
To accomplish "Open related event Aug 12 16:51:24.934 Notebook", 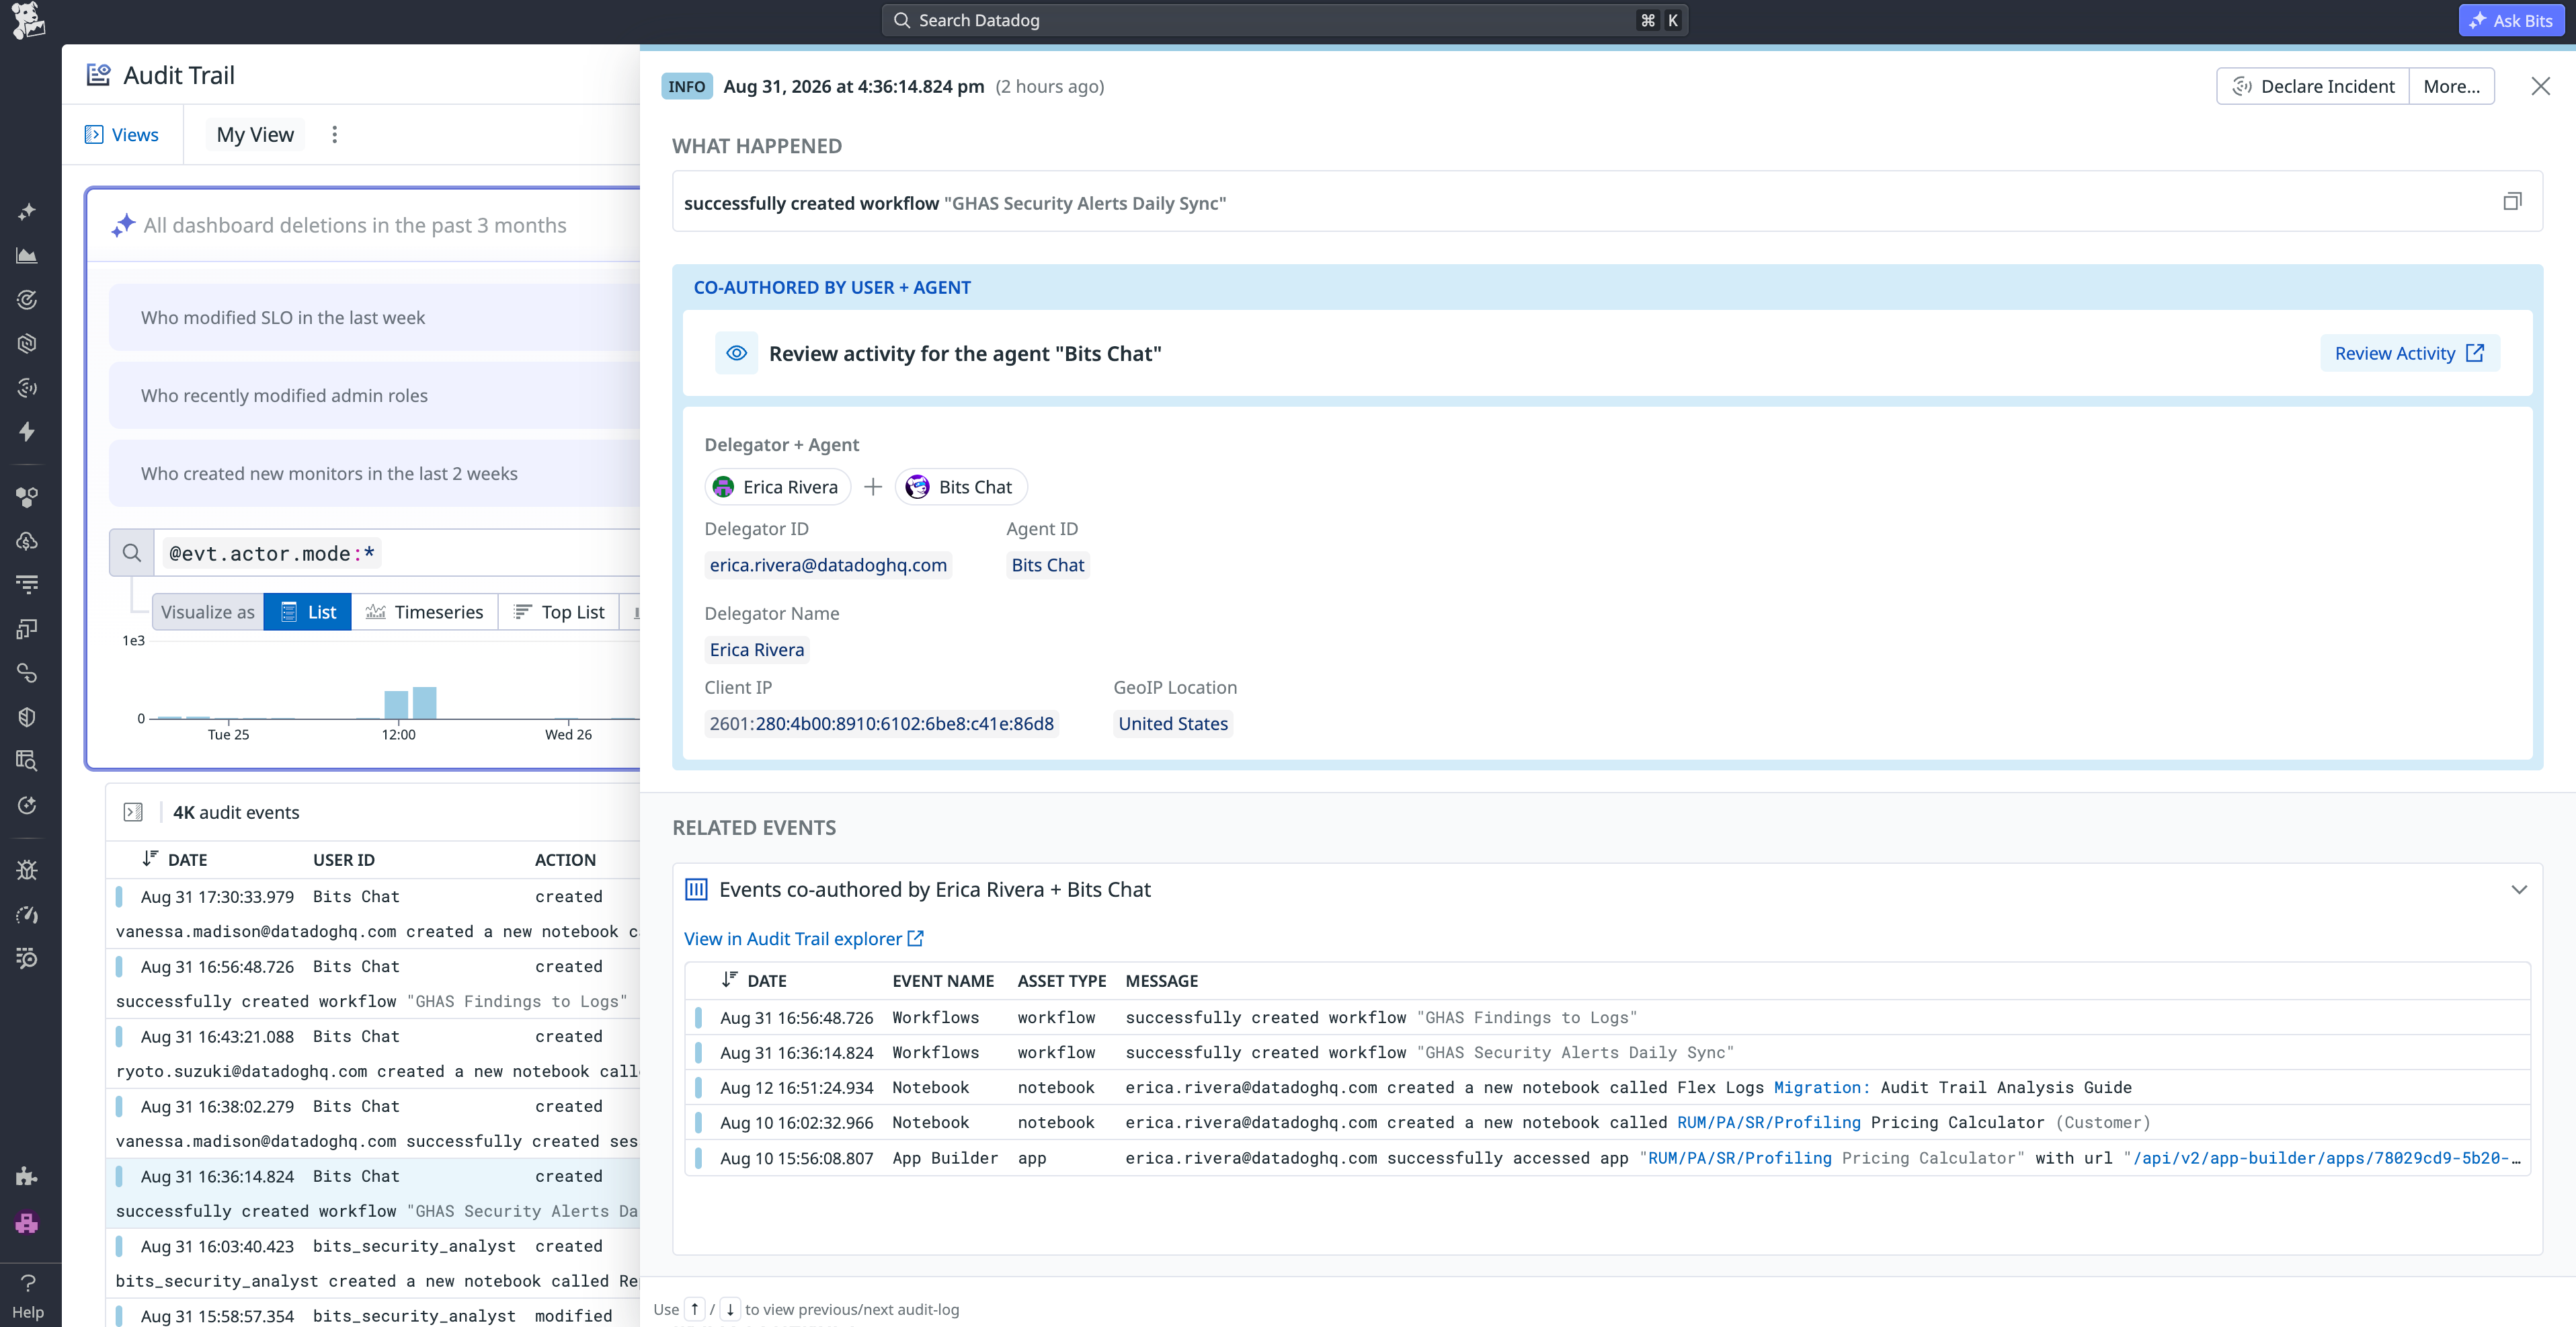I will coord(1607,1087).
